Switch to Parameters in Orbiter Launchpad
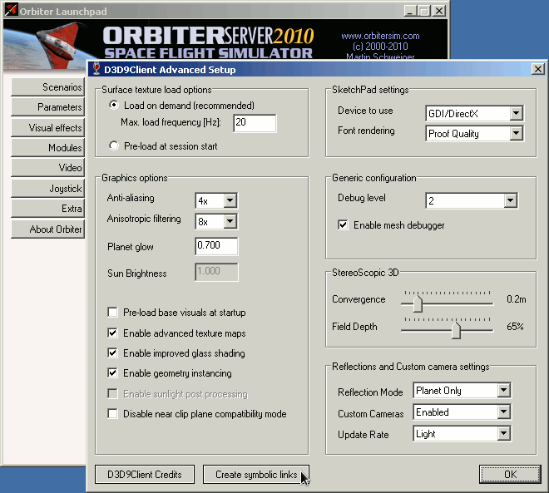The width and height of the screenshot is (549, 493). [x=48, y=107]
